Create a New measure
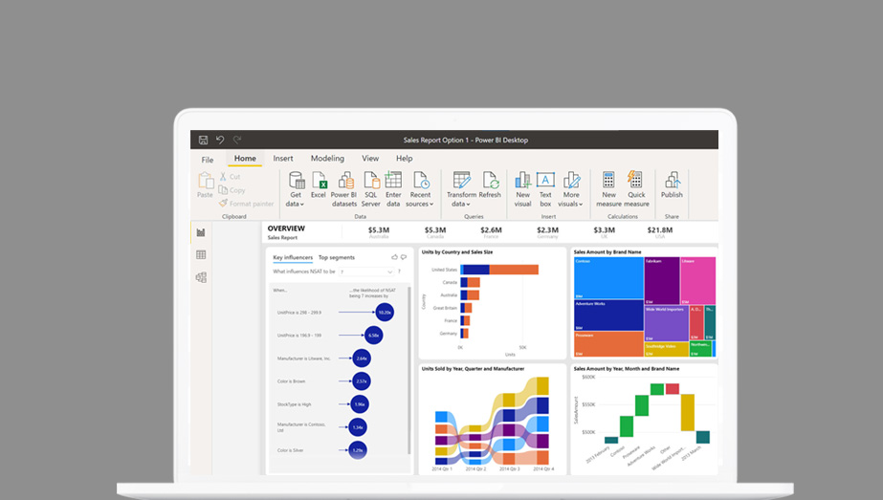 click(608, 189)
